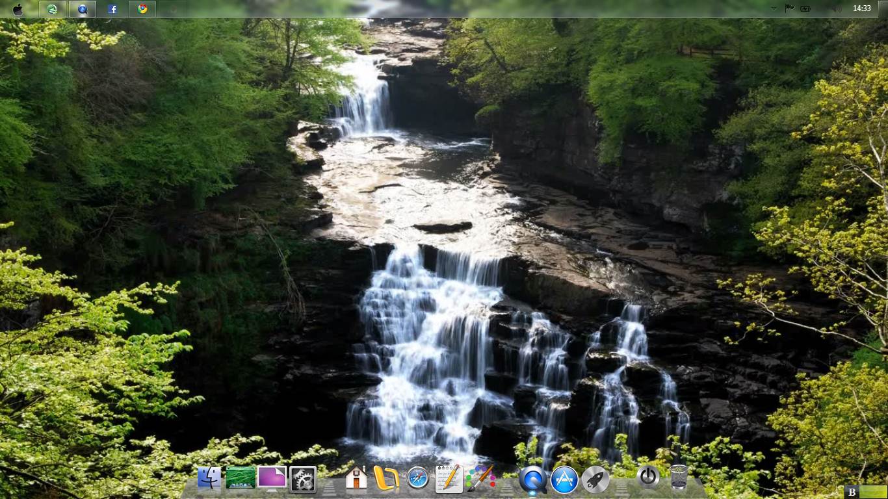
Task: Open System Preferences gear icon in dock
Action: [x=303, y=480]
